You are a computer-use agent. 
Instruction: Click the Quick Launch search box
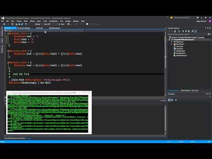click(x=182, y=18)
